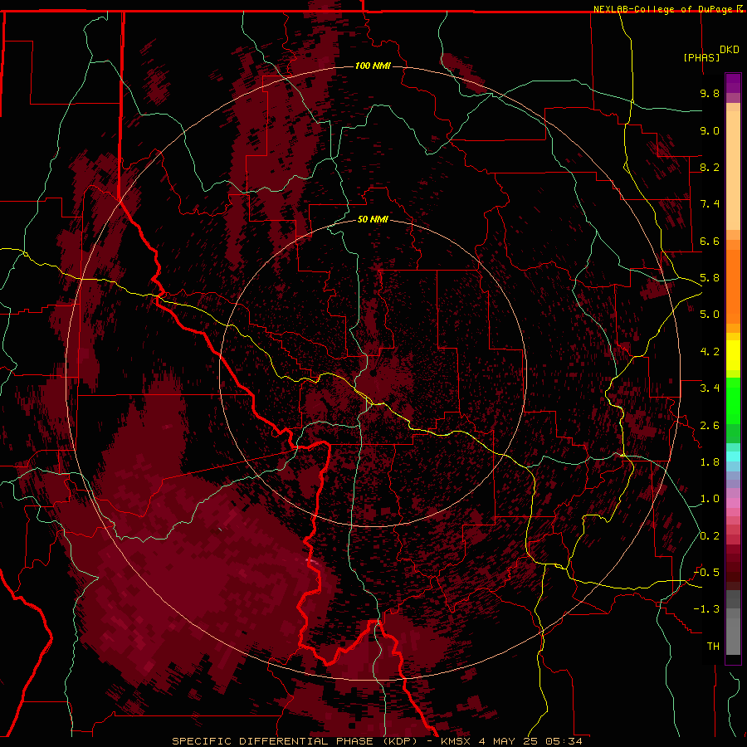Pick the purple top segment of the color bar
The image size is (747, 747).
733,83
